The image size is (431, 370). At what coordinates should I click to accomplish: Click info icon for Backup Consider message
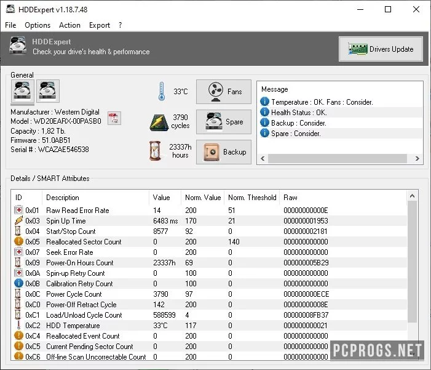tap(264, 123)
